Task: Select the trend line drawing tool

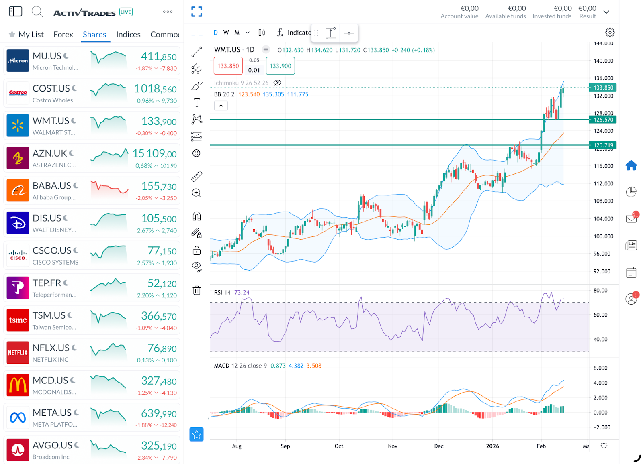Action: 197,52
